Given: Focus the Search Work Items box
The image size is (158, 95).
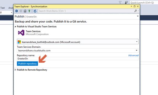Looking at the screenshot, I should pos(86,11).
